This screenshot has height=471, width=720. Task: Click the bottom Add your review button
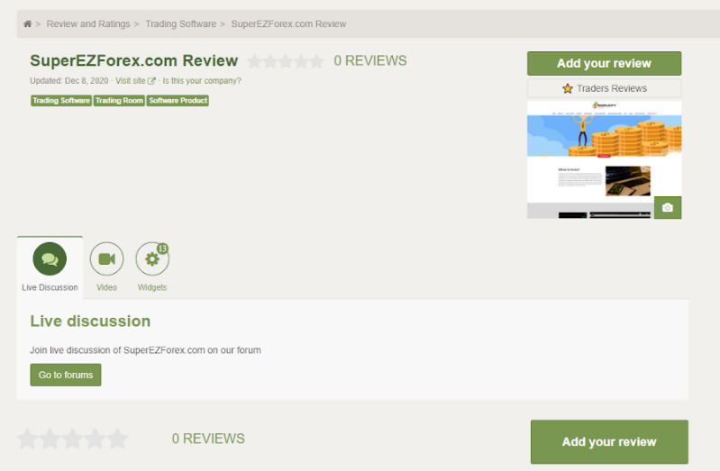tap(609, 441)
